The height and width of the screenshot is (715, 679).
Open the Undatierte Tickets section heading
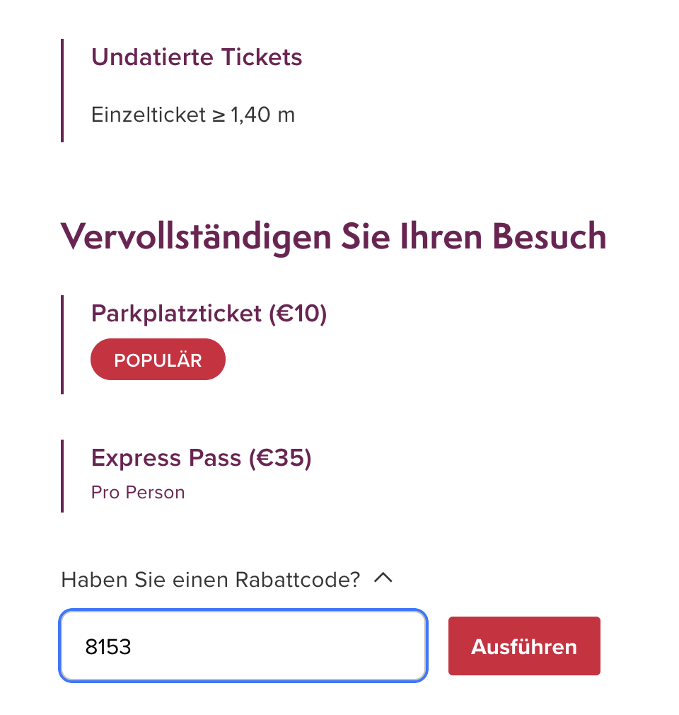coord(197,57)
